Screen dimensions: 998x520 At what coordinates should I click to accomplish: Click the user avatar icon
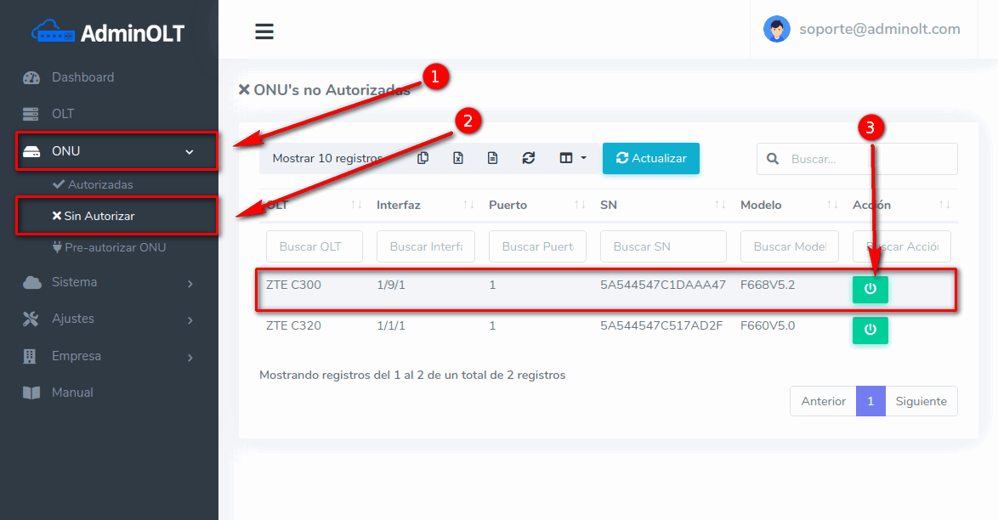[x=776, y=30]
